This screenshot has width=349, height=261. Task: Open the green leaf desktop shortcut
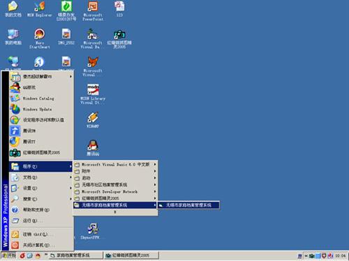click(66, 10)
